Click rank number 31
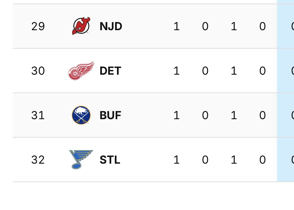Viewport: 294px width, 210px height. click(x=38, y=115)
